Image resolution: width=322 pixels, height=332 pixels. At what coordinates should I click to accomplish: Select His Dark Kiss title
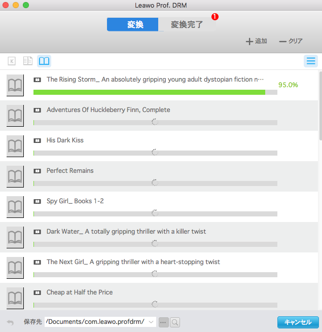65,140
